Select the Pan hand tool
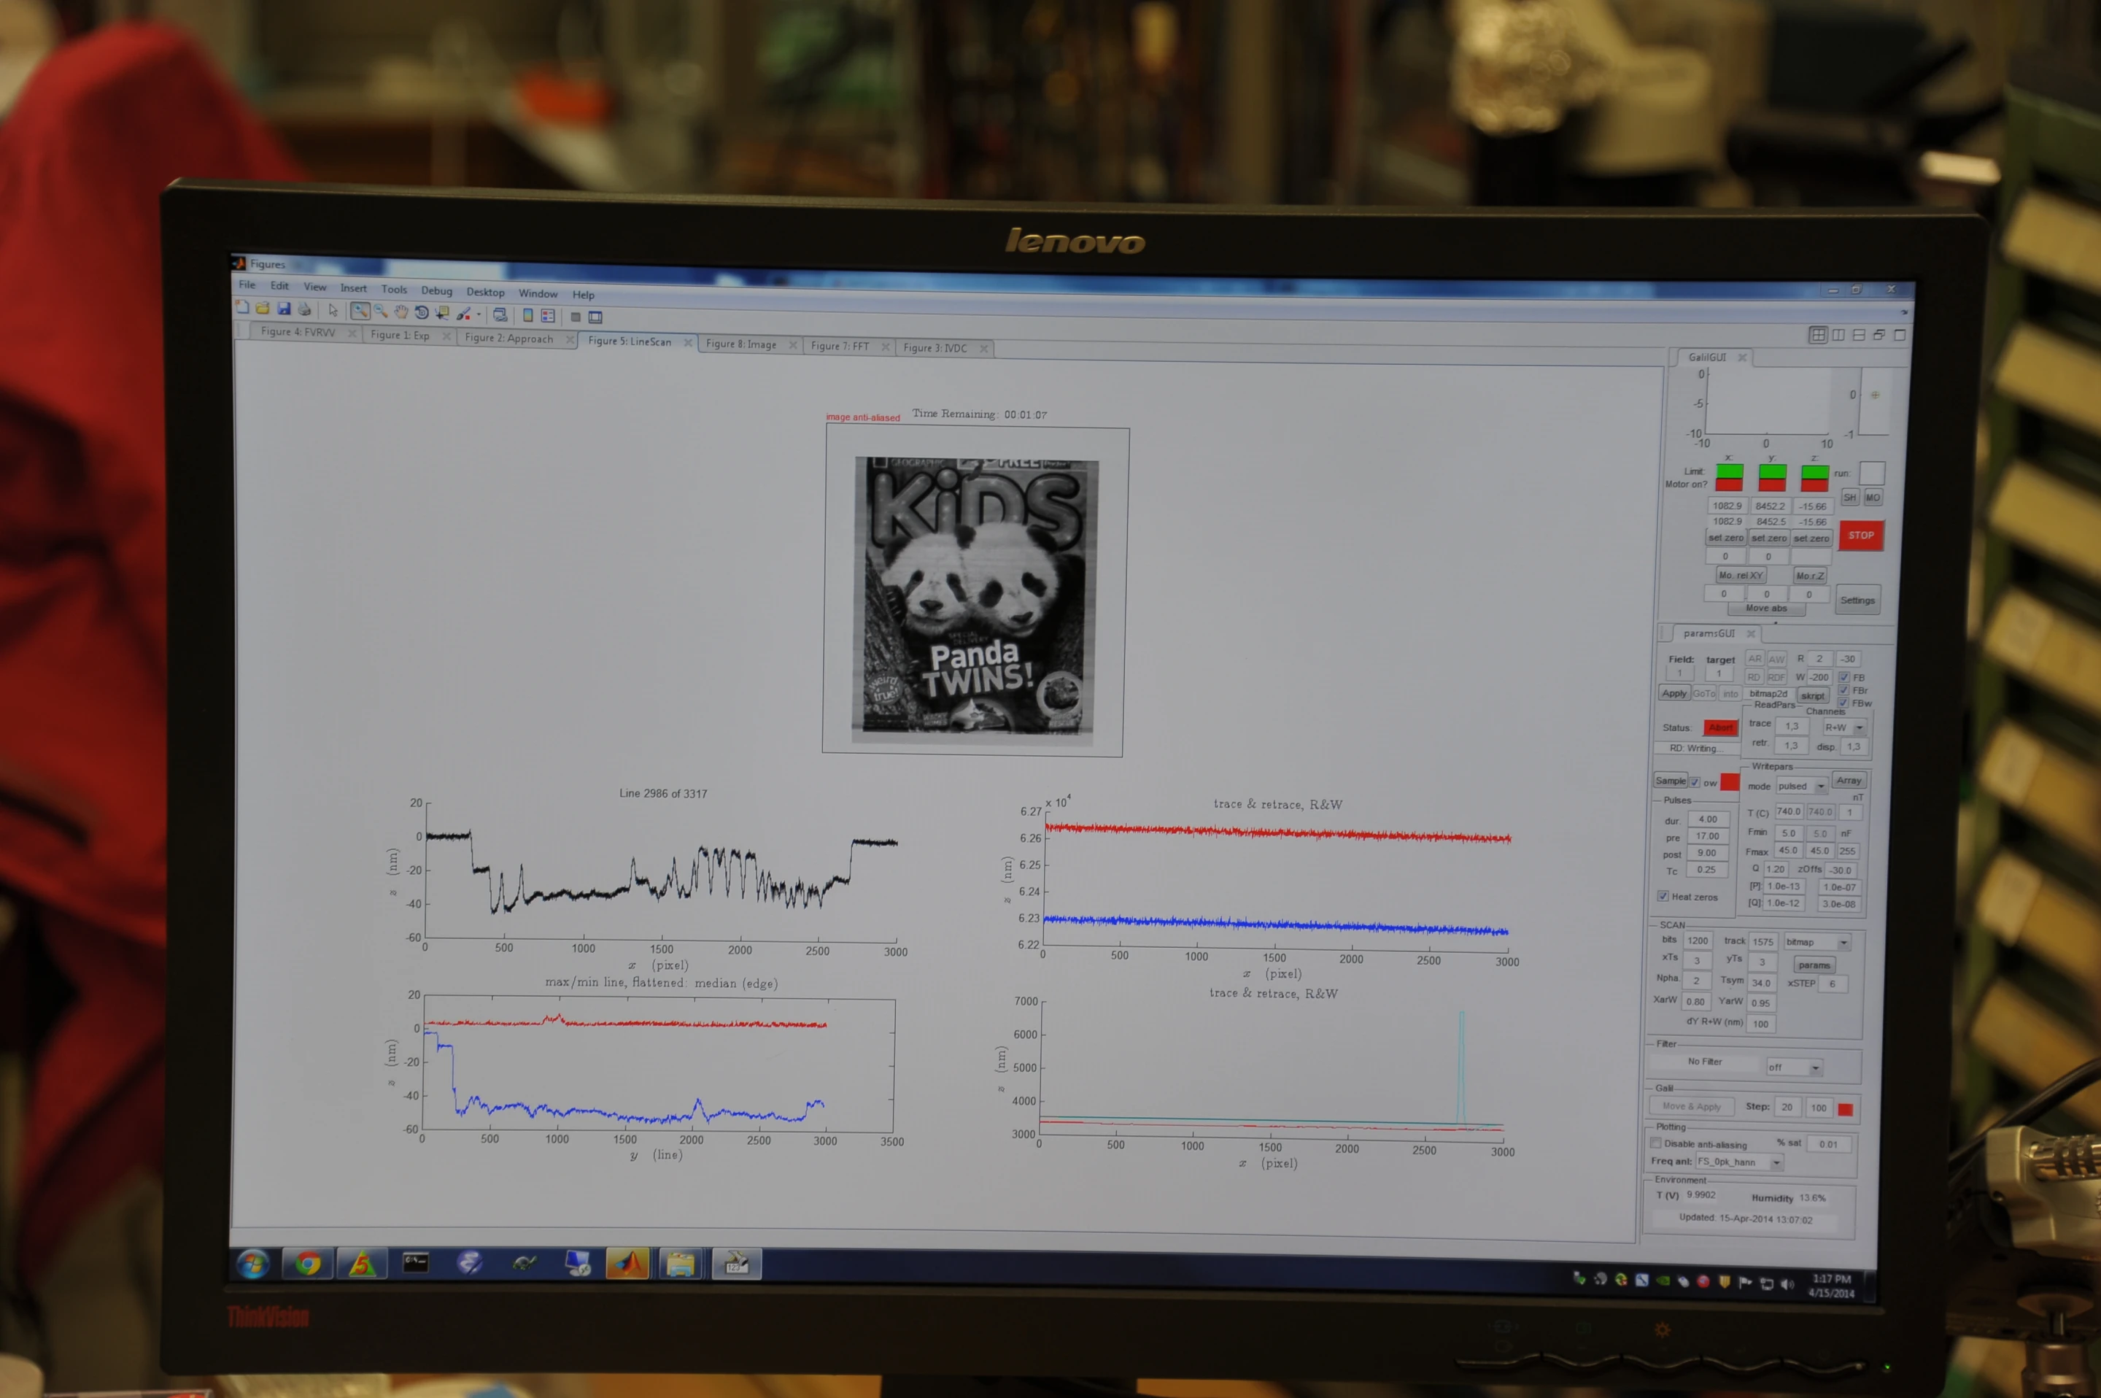Screen dimensions: 2101x1398 pos(401,312)
